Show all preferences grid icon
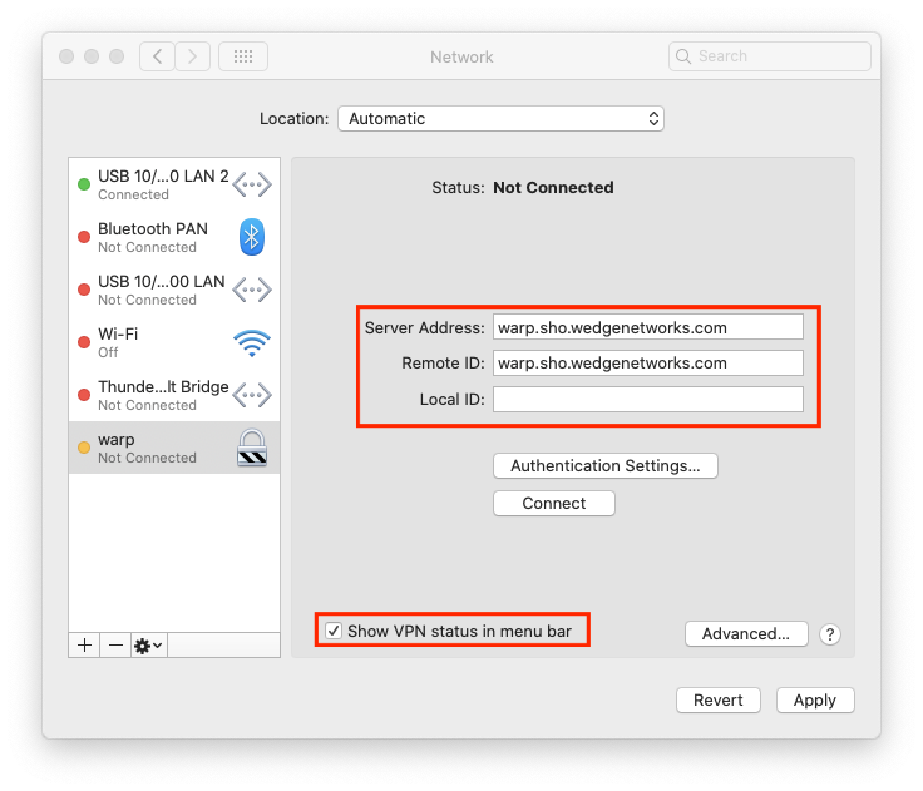 click(x=243, y=57)
